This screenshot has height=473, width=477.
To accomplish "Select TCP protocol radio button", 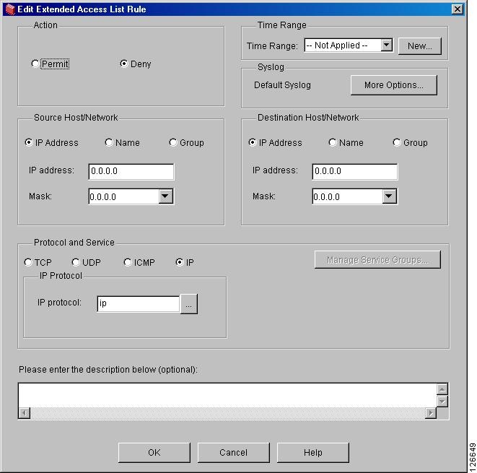I will click(27, 262).
